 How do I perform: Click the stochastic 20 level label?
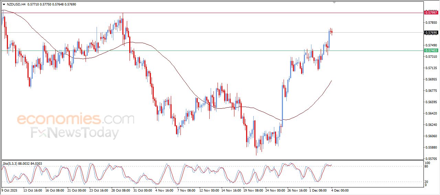click(x=427, y=181)
